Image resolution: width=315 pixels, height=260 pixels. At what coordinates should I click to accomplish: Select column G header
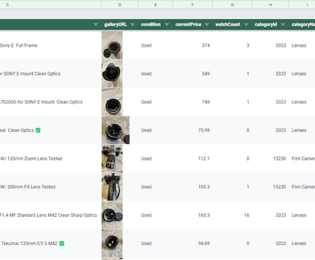point(232,5)
